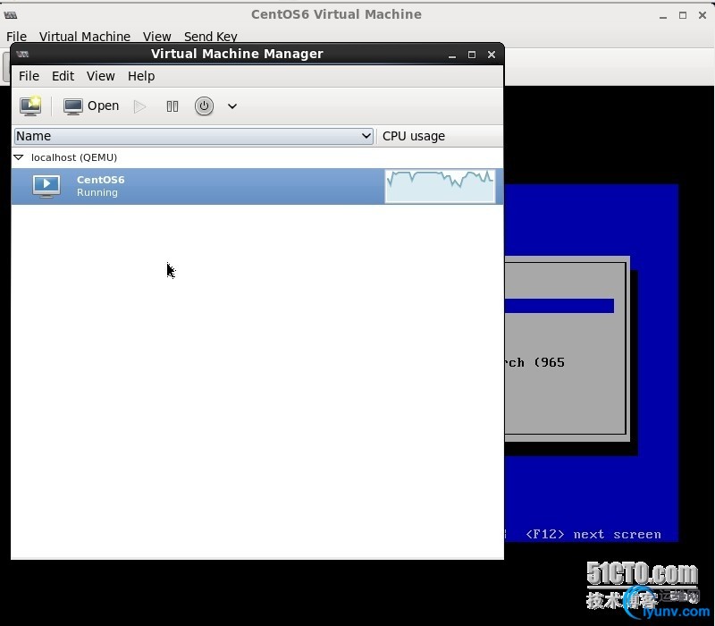Viewport: 715px width, 626px height.
Task: Close the Virtual Machine Manager window
Action: (491, 55)
